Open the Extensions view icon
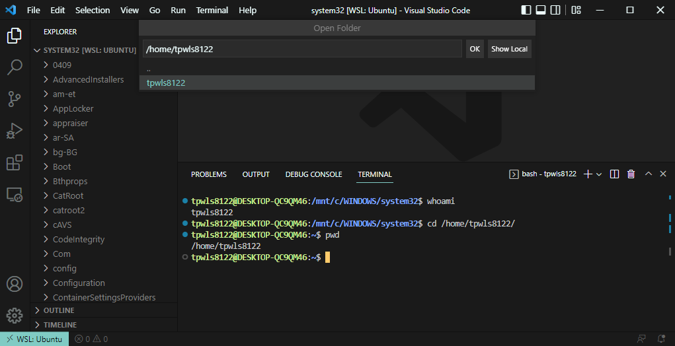The width and height of the screenshot is (675, 346). (15, 163)
